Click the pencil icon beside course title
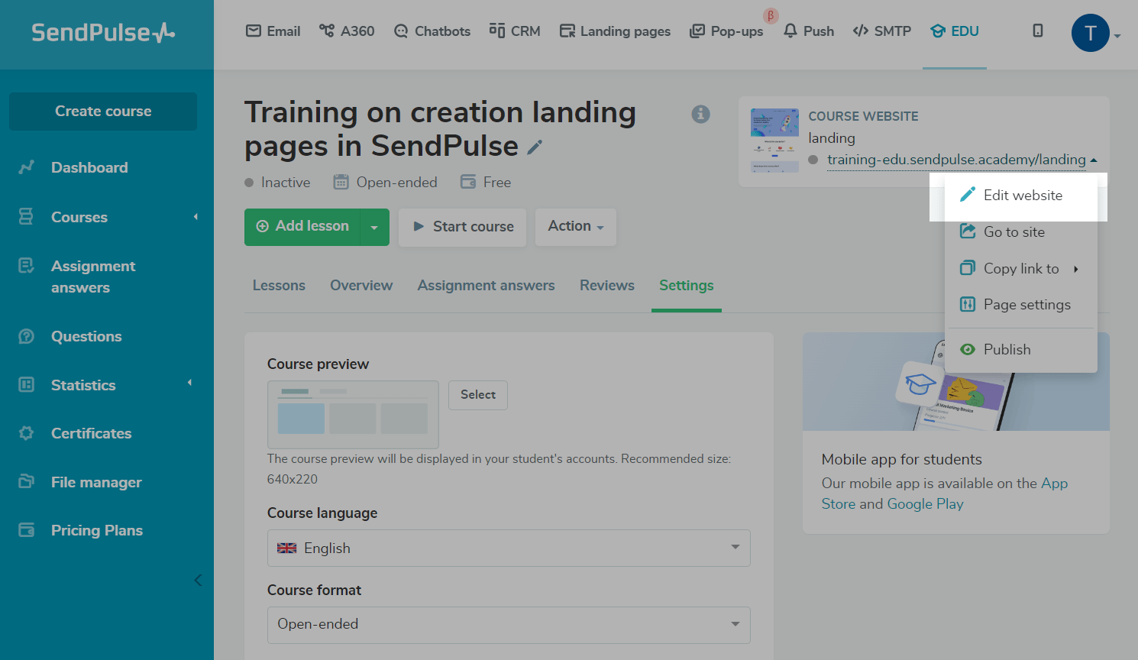The height and width of the screenshot is (660, 1138). click(x=535, y=147)
